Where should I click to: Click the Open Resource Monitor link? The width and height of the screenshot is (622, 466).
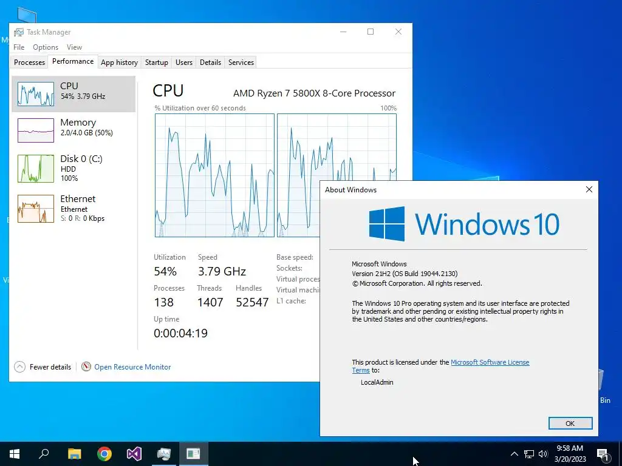[x=132, y=367]
